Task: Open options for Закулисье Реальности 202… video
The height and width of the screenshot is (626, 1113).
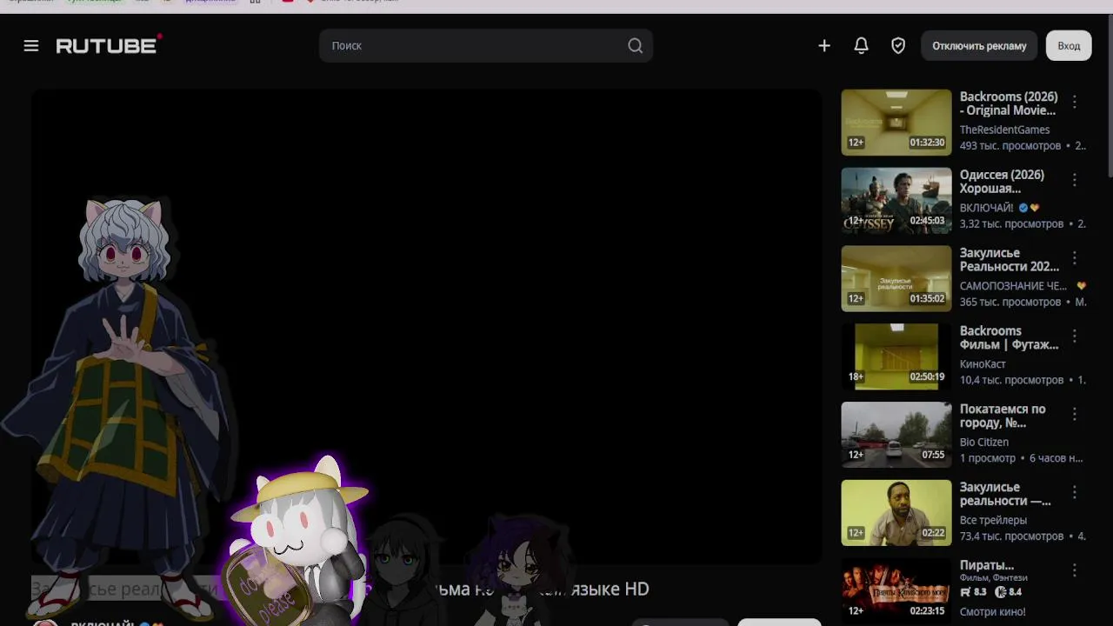Action: pyautogui.click(x=1075, y=259)
